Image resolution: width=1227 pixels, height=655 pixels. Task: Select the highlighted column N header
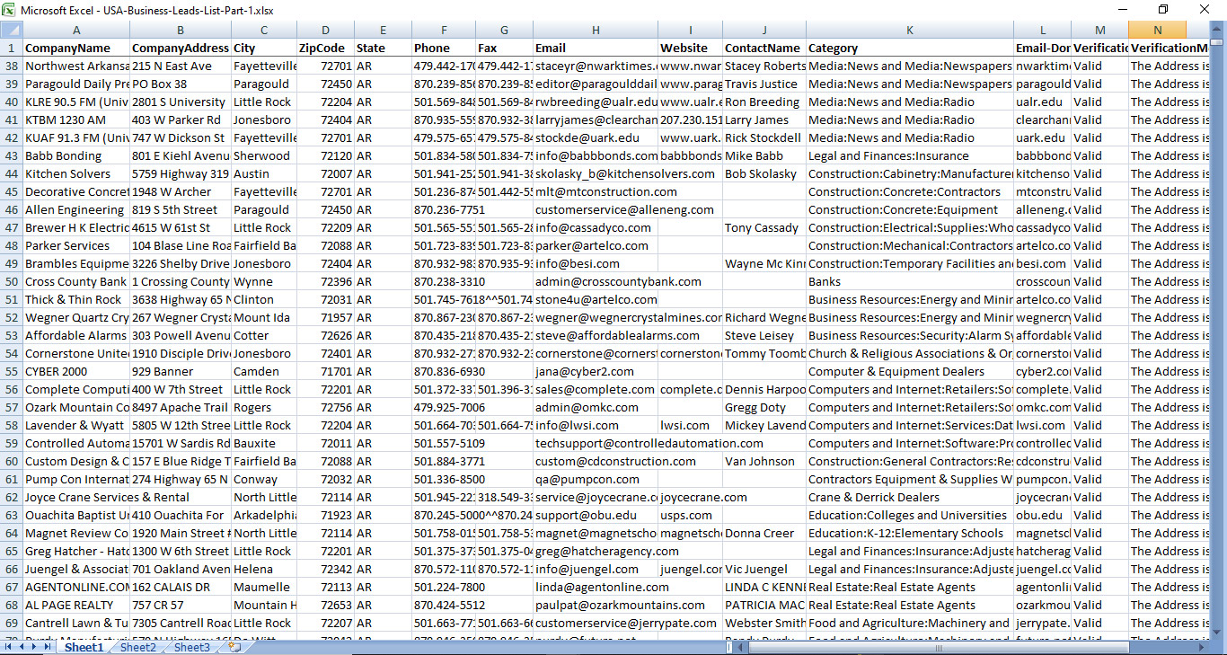tap(1158, 30)
